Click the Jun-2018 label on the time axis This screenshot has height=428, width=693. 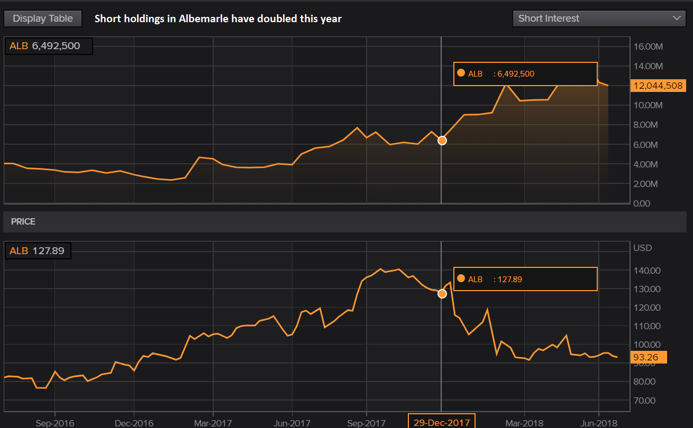pyautogui.click(x=599, y=423)
